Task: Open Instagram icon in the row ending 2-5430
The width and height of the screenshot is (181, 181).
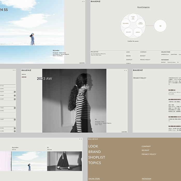Action: (15, 128)
